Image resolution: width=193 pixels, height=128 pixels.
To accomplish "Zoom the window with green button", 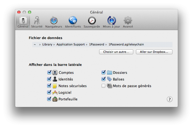I will [x=30, y=12].
